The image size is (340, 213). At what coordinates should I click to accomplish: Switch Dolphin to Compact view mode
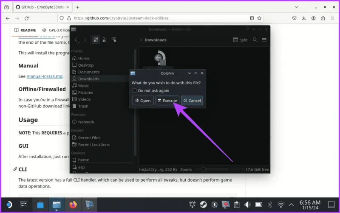click(x=105, y=39)
